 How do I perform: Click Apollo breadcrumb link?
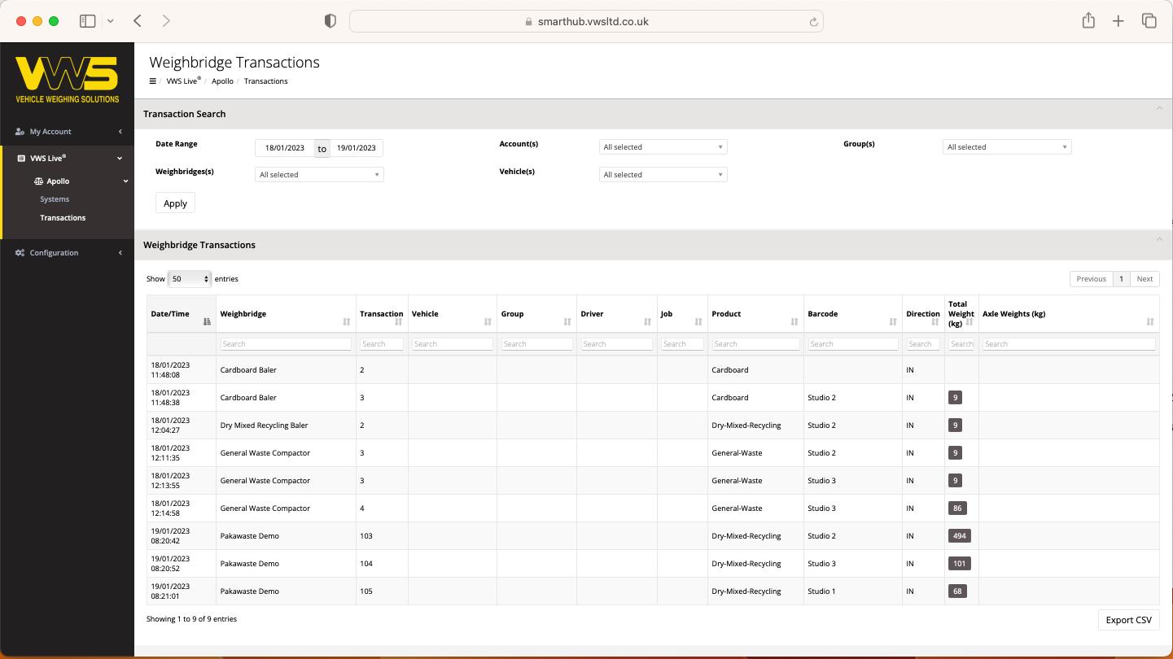coord(222,81)
